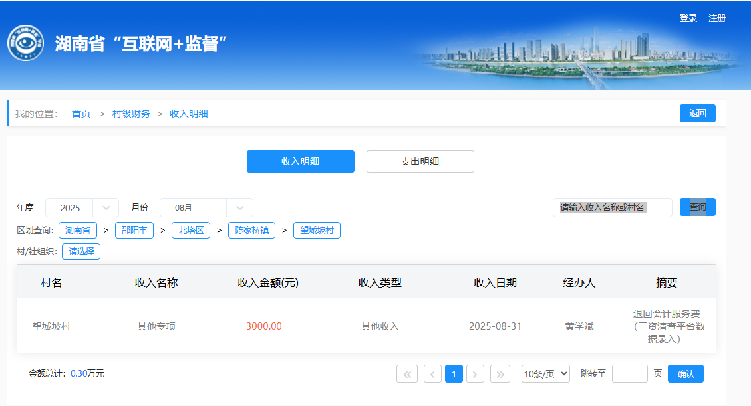Switch to the 支出明细 tab
751x406 pixels.
point(420,161)
